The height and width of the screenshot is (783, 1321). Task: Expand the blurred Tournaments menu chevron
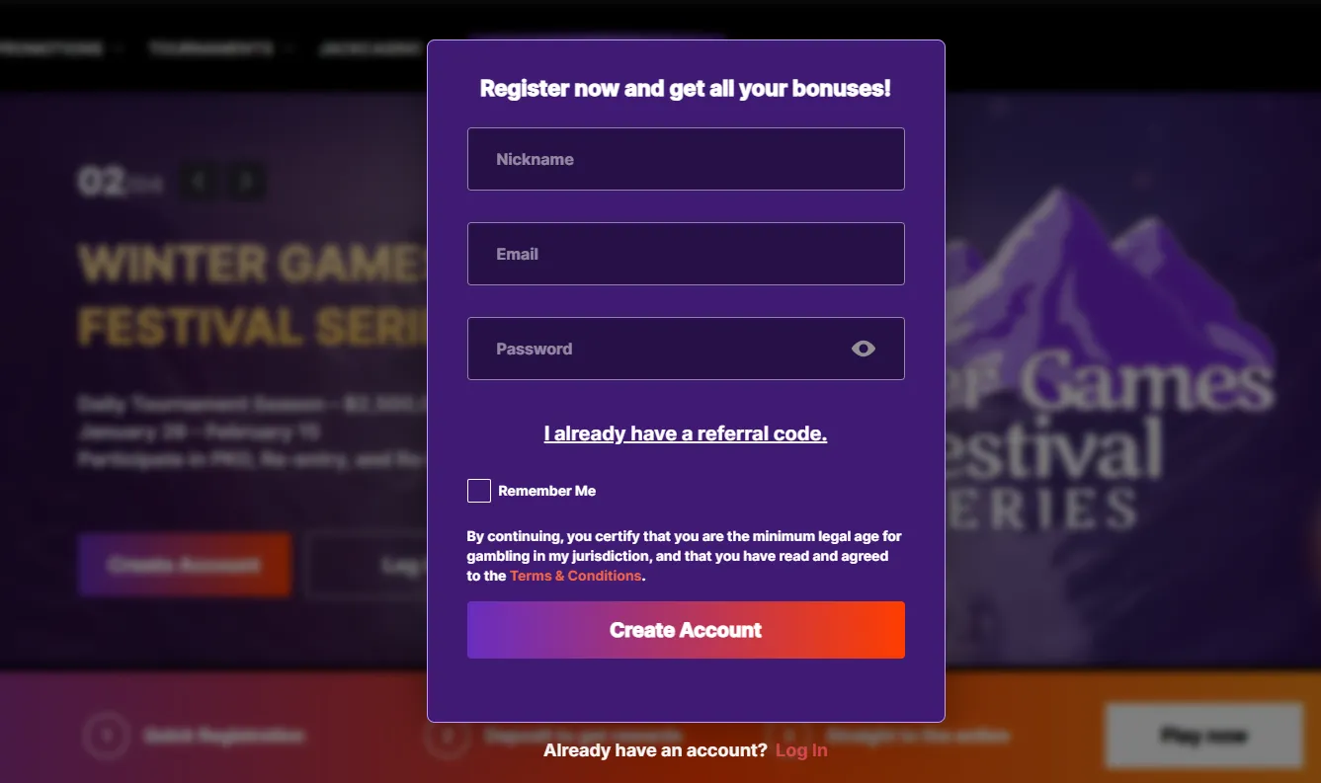[x=289, y=47]
